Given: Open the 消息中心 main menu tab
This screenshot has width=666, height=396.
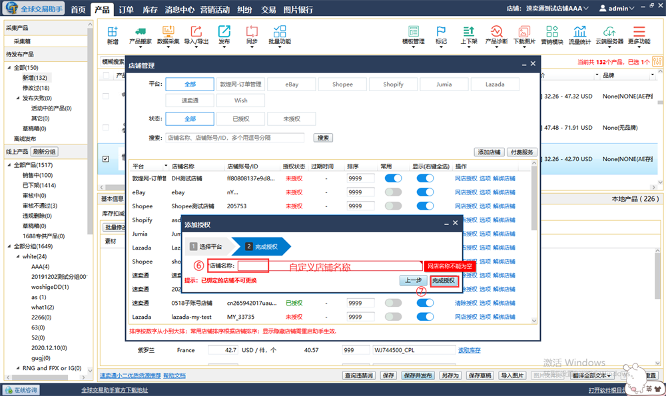Looking at the screenshot, I should [x=180, y=9].
